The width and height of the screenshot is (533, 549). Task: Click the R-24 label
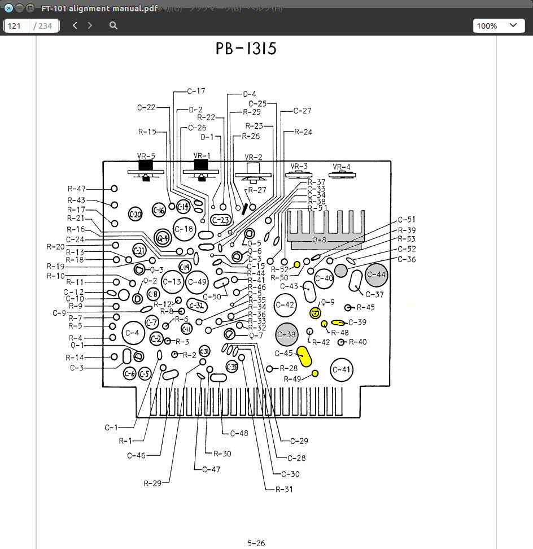303,132
